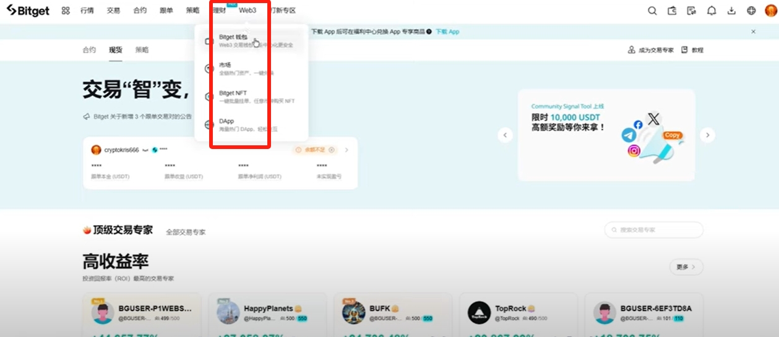Image resolution: width=779 pixels, height=337 pixels.
Task: Click the Community Signal Tool promo banner
Action: pos(606,135)
